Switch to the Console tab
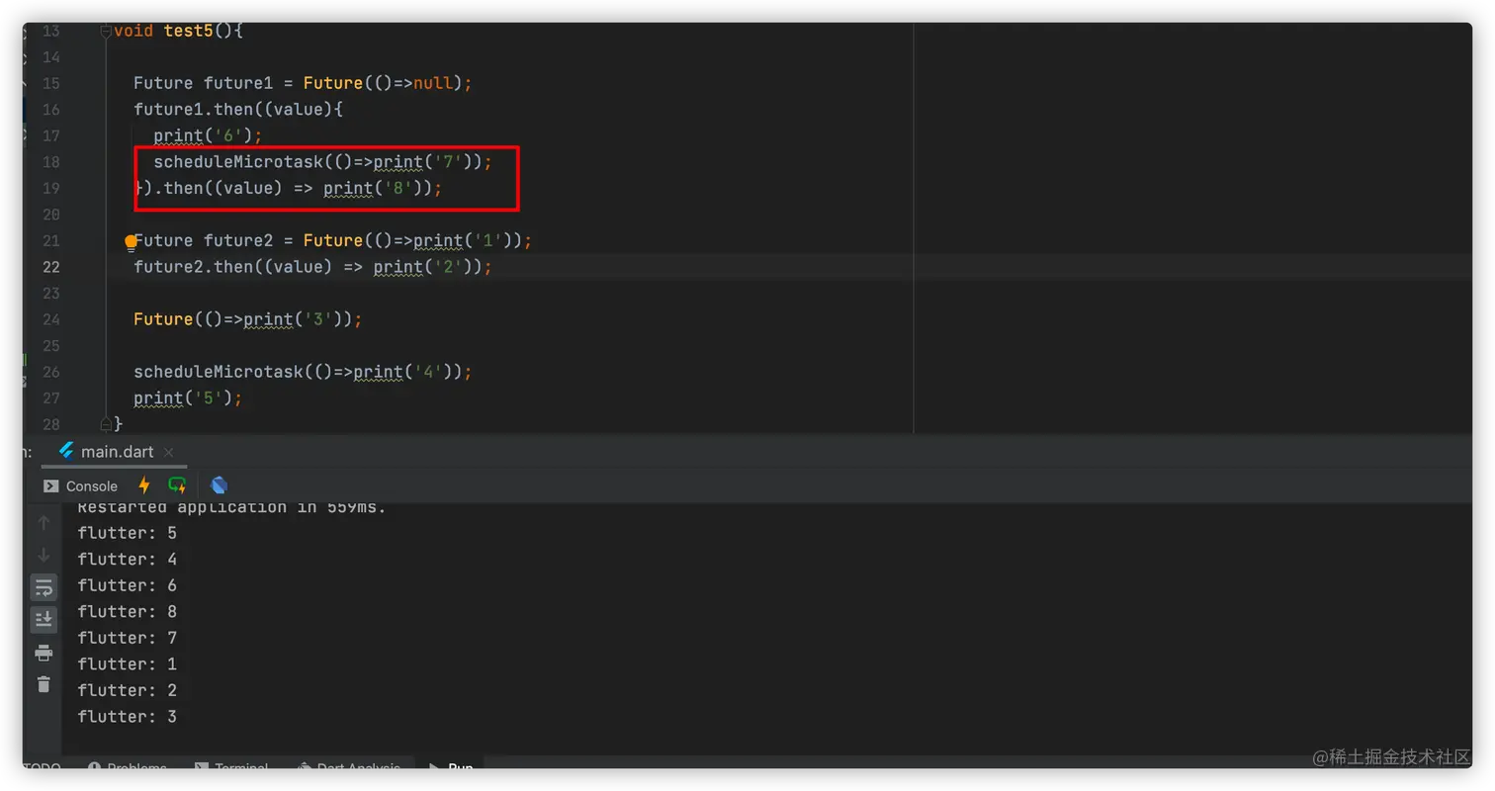The height and width of the screenshot is (791, 1495). coord(80,486)
